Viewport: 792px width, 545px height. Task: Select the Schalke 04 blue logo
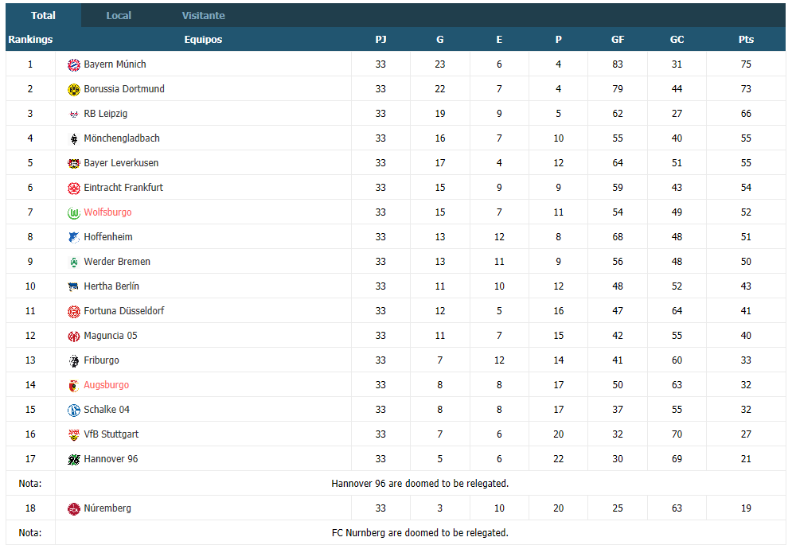(74, 410)
